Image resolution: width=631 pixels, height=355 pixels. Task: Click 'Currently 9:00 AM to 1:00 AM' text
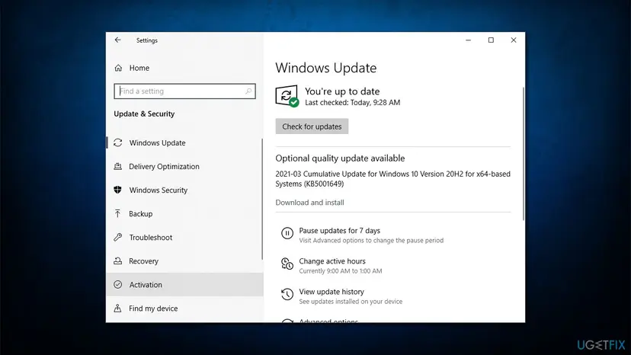coord(341,271)
